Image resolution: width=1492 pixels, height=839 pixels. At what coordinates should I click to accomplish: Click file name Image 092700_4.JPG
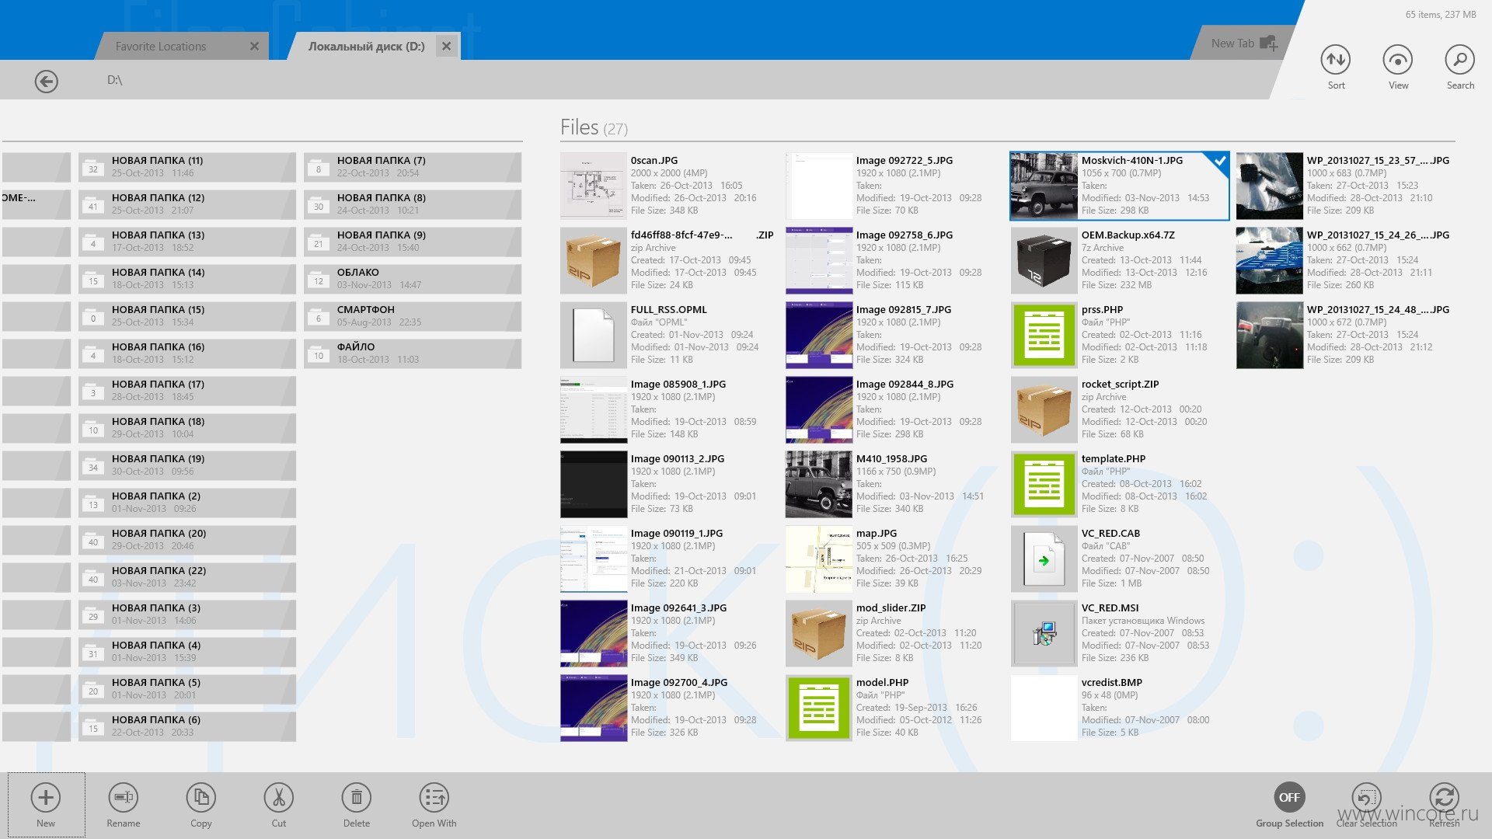pyautogui.click(x=679, y=682)
